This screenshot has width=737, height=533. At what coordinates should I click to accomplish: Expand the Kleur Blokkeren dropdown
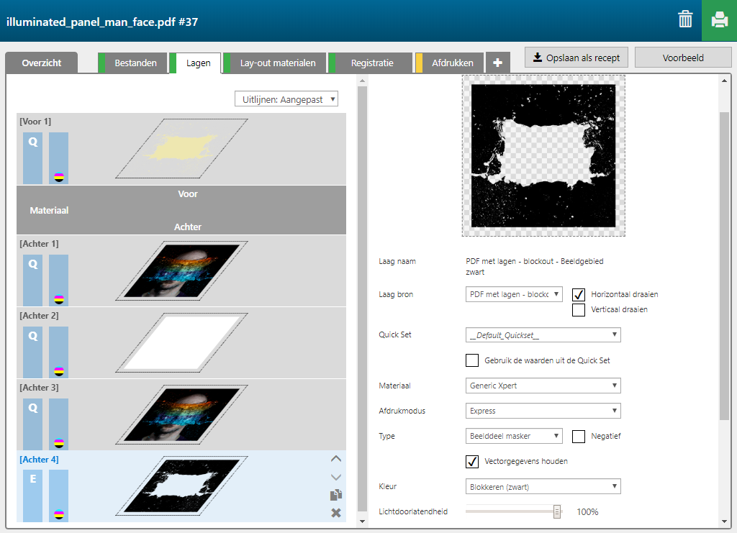543,487
